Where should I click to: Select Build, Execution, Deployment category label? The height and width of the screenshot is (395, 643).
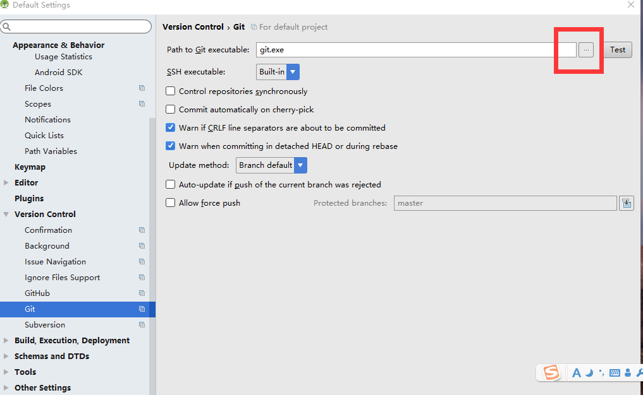[x=72, y=341]
